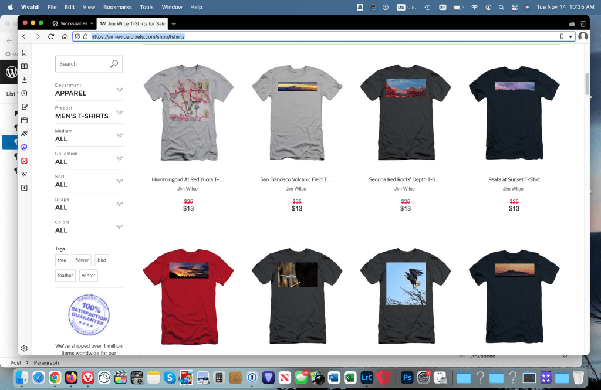The height and width of the screenshot is (390, 601).
Task: Click the 'flower' tag button
Action: coord(82,260)
